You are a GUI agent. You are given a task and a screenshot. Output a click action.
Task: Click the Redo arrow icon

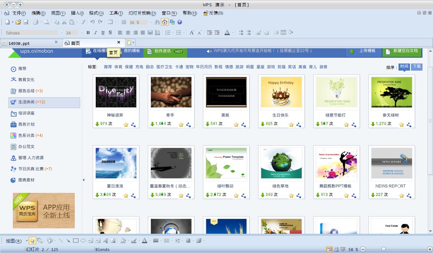100,22
